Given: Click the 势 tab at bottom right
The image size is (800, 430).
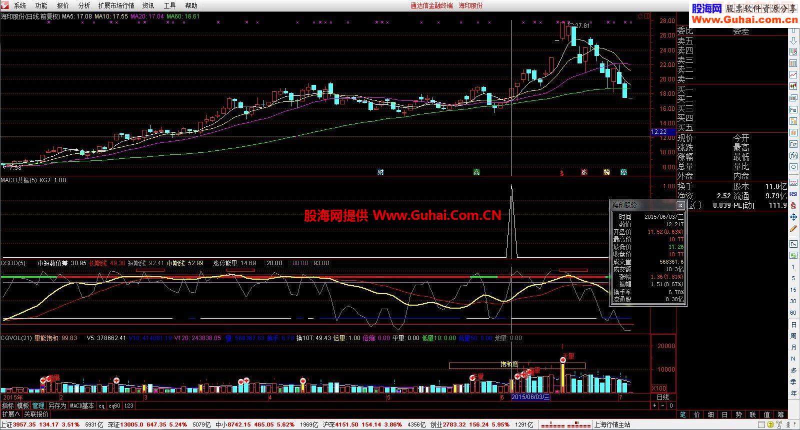Looking at the screenshot, I should point(738,415).
